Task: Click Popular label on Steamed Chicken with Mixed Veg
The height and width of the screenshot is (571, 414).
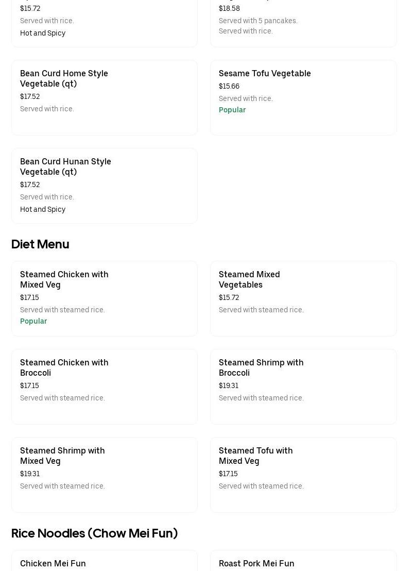Action: [x=33, y=321]
